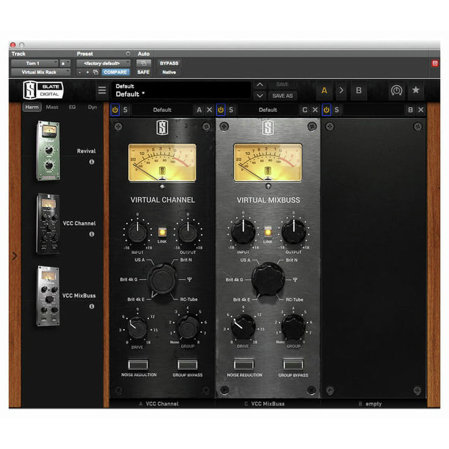449x449 pixels.
Task: Open the insert position 'a' selector
Action: click(x=65, y=63)
